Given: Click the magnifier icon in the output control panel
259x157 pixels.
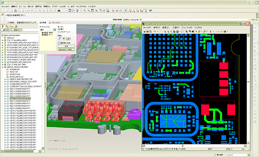Looking at the screenshot, I should [x=59, y=38].
